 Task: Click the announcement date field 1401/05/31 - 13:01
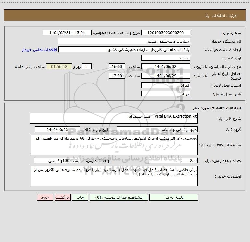pos(67,32)
